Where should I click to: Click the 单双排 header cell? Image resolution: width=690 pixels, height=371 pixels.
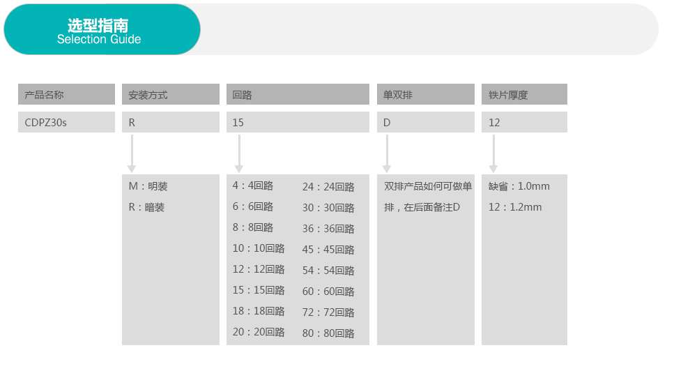point(425,94)
